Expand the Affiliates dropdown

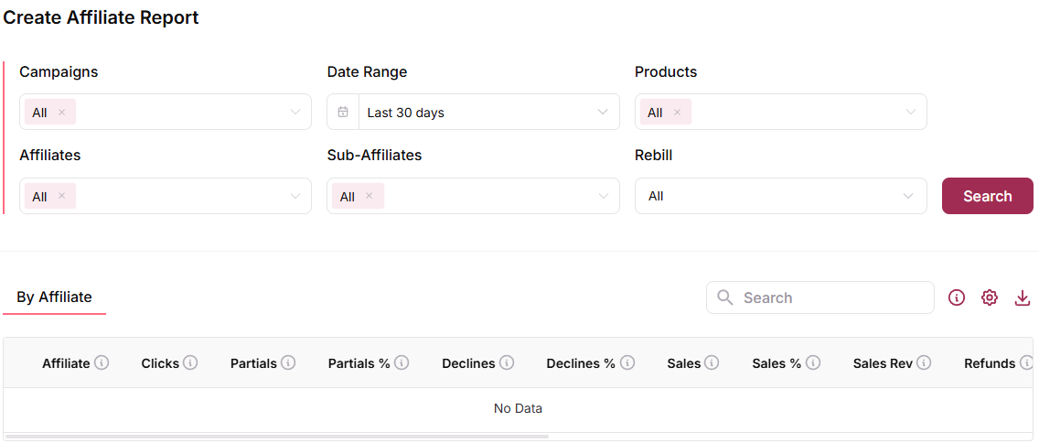pos(295,196)
